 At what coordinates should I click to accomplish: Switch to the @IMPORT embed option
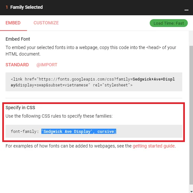(47, 65)
